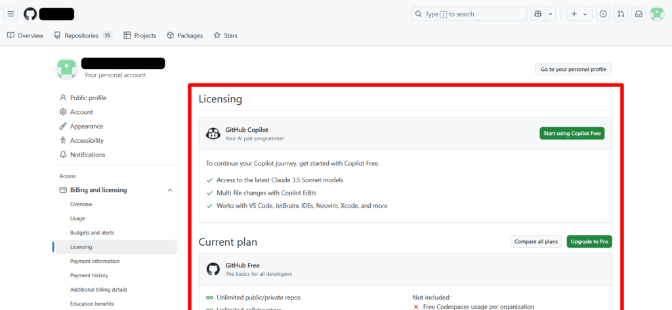The height and width of the screenshot is (310, 672).
Task: Go to your personal profile
Action: pyautogui.click(x=574, y=69)
